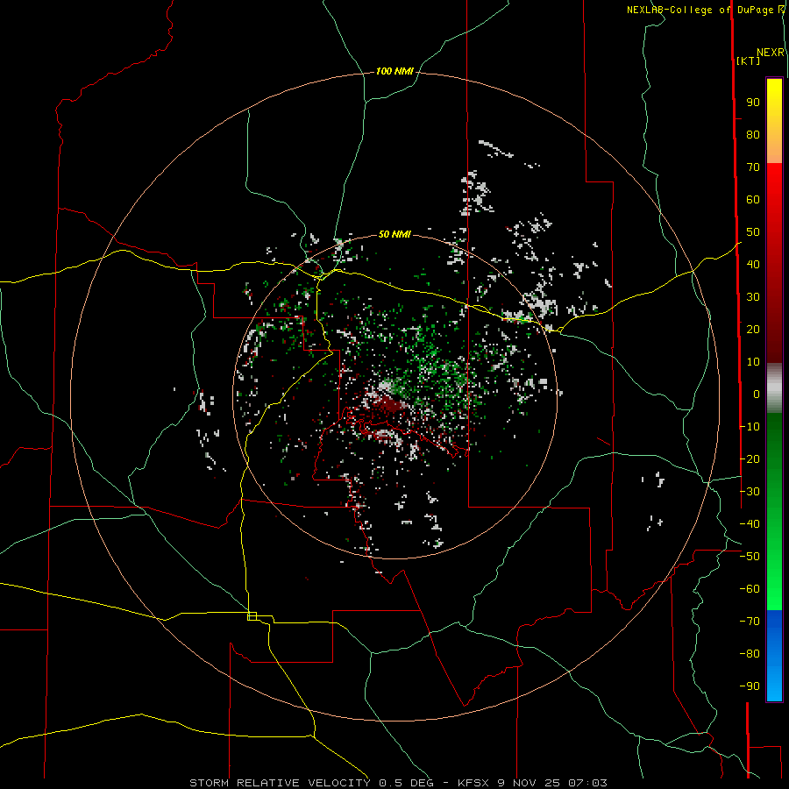Click the -80 value on the velocity scale
This screenshot has width=789, height=789.
pos(750,654)
